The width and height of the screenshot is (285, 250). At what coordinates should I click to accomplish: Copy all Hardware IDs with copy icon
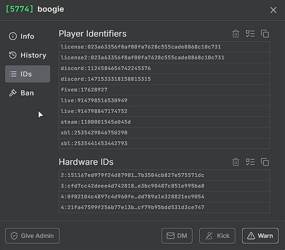pyautogui.click(x=265, y=162)
